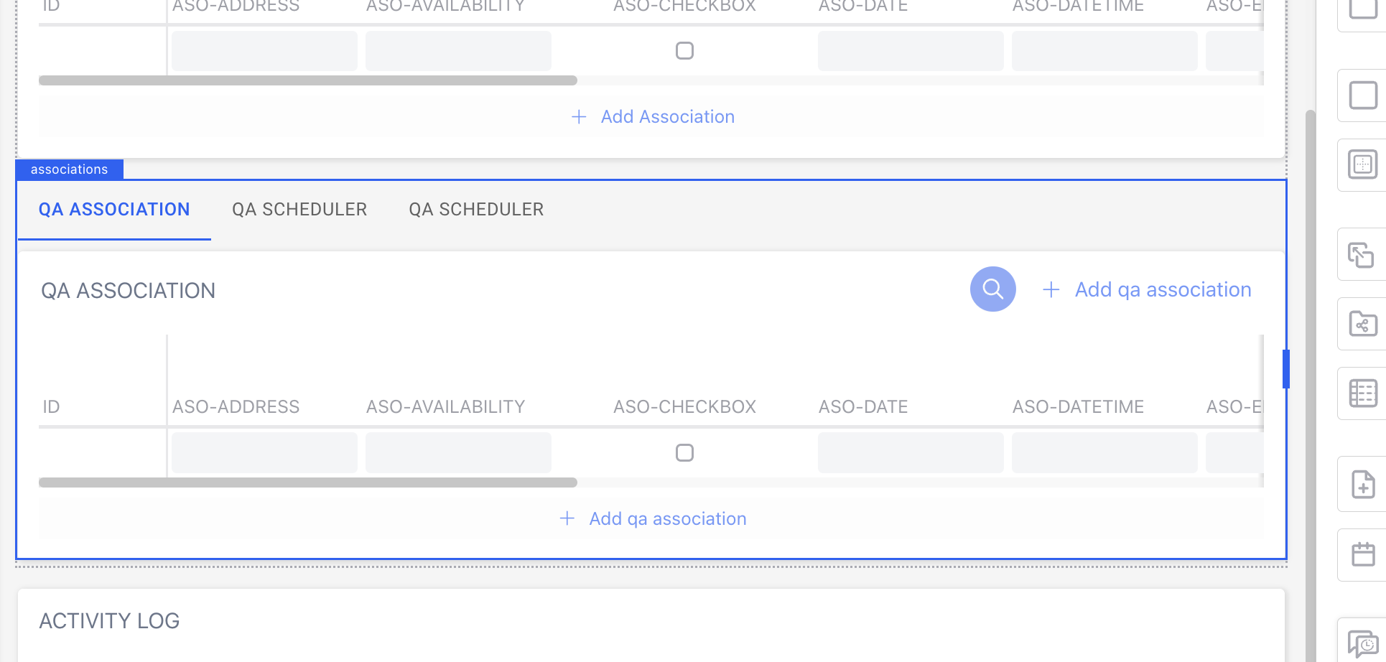This screenshot has width=1386, height=662.
Task: Select the calendar icon in sidebar
Action: [1362, 554]
